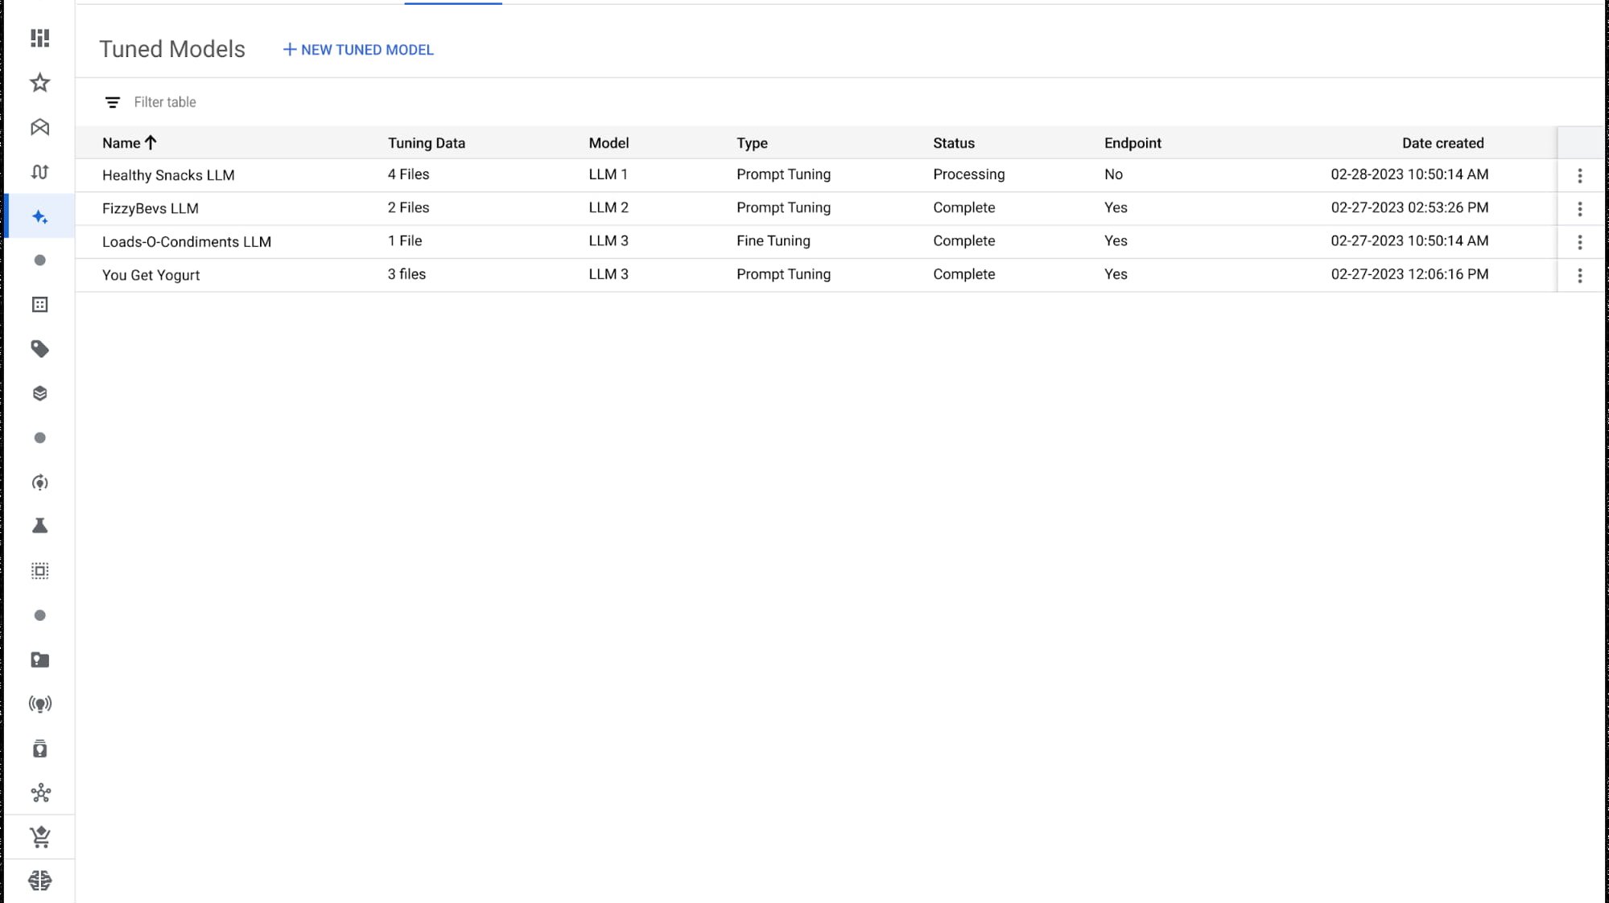Sort by Endpoint column header

click(1132, 143)
